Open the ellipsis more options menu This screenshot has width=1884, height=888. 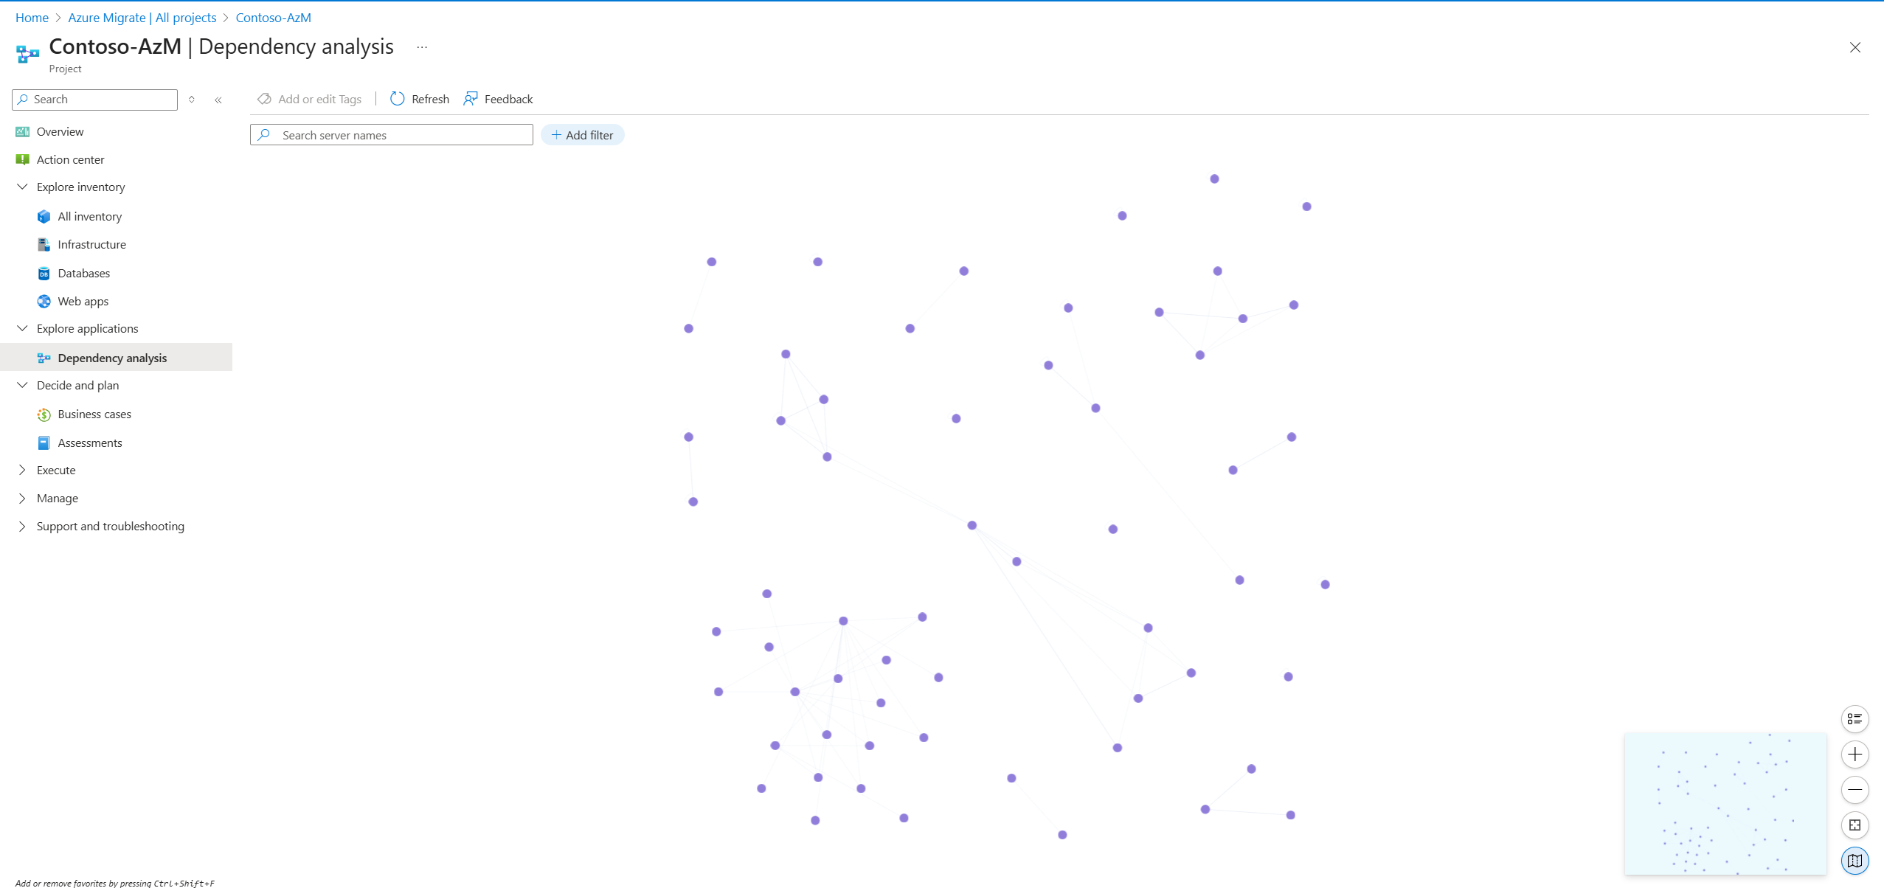point(422,47)
